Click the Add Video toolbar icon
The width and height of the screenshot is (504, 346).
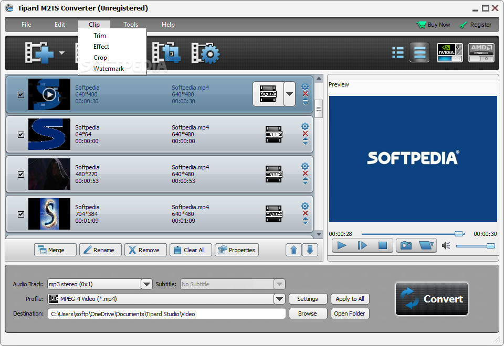[x=39, y=52]
